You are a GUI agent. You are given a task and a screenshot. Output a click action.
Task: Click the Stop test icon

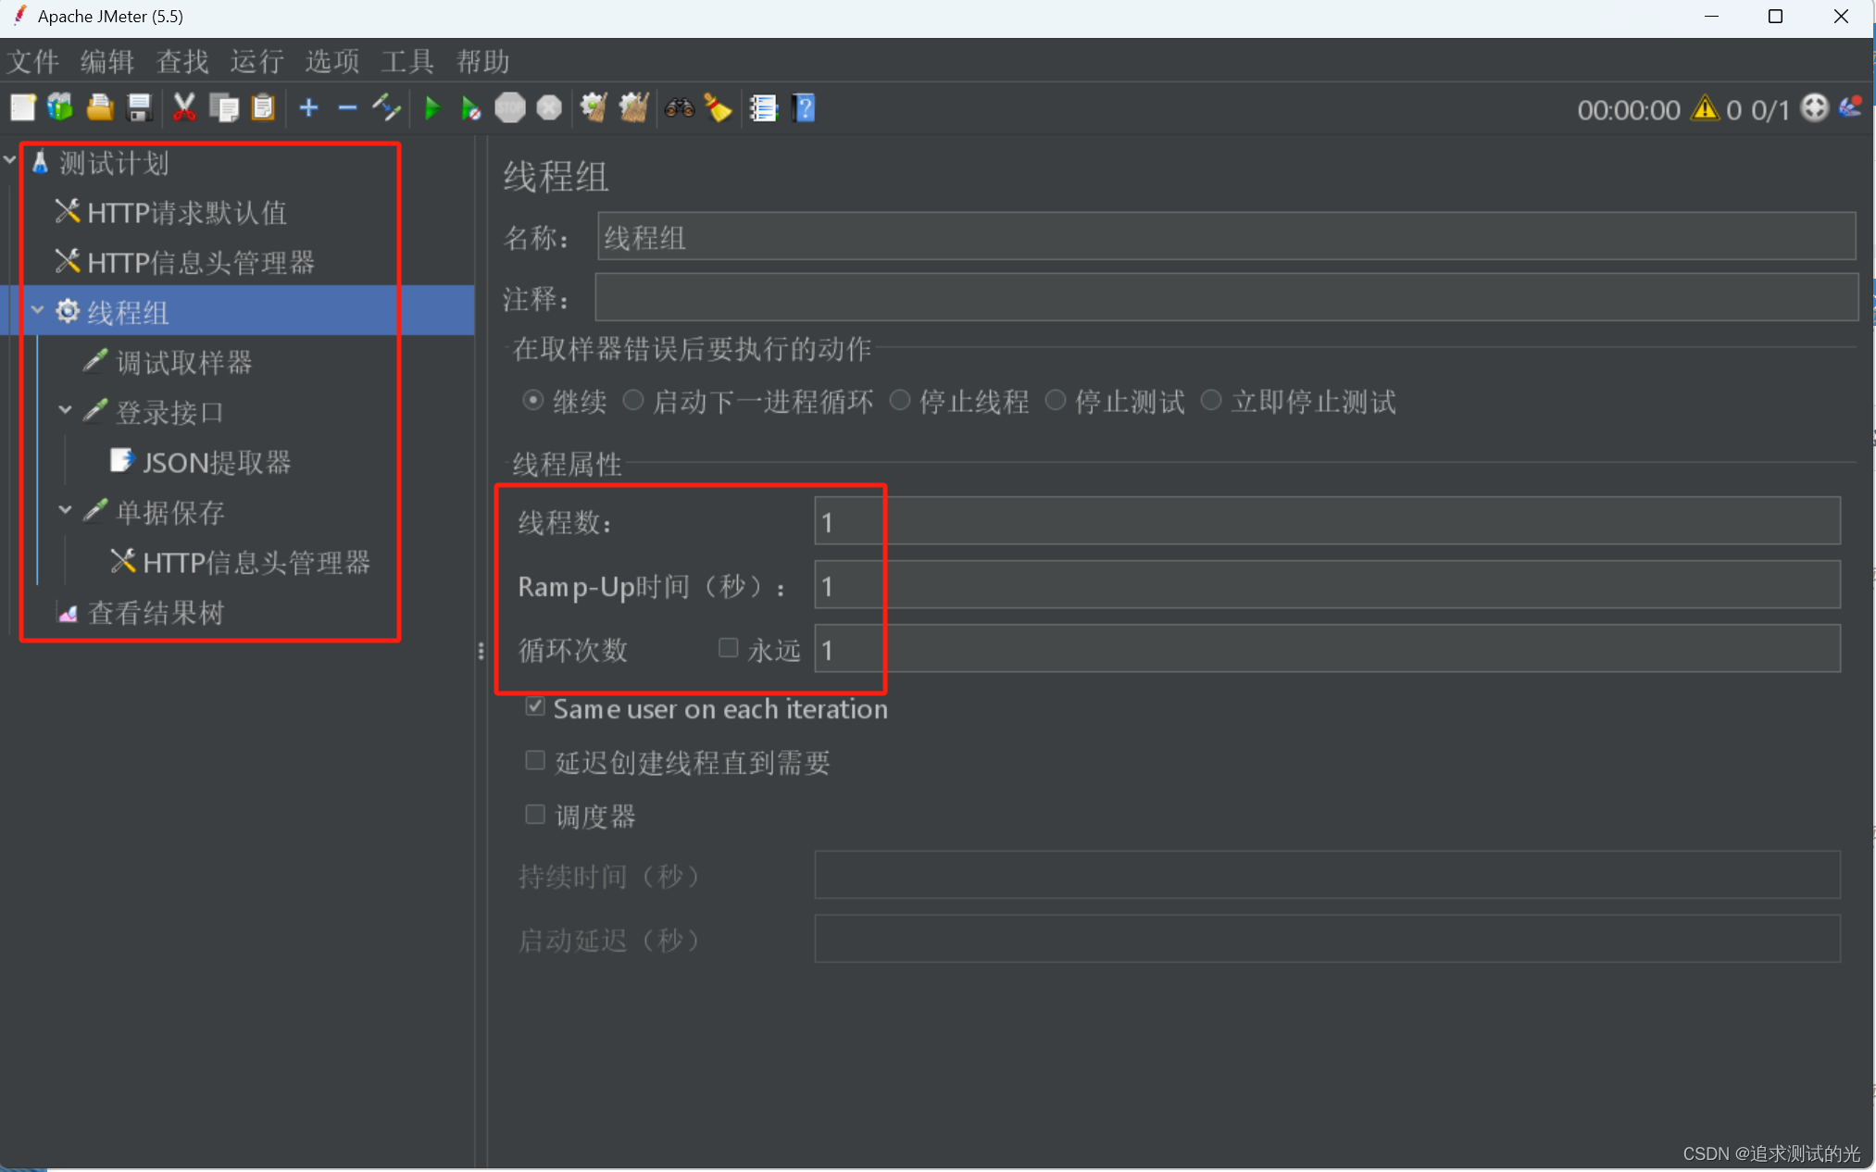(x=509, y=108)
